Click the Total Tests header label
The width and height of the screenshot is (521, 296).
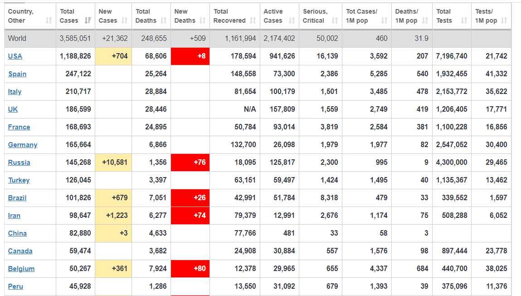click(x=444, y=16)
